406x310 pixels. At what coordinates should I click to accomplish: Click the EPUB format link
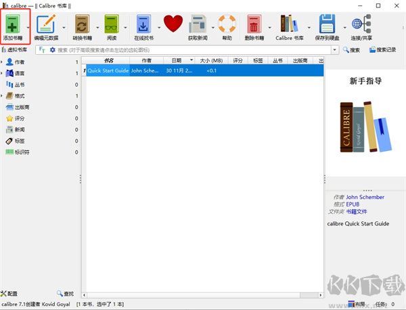coord(353,204)
